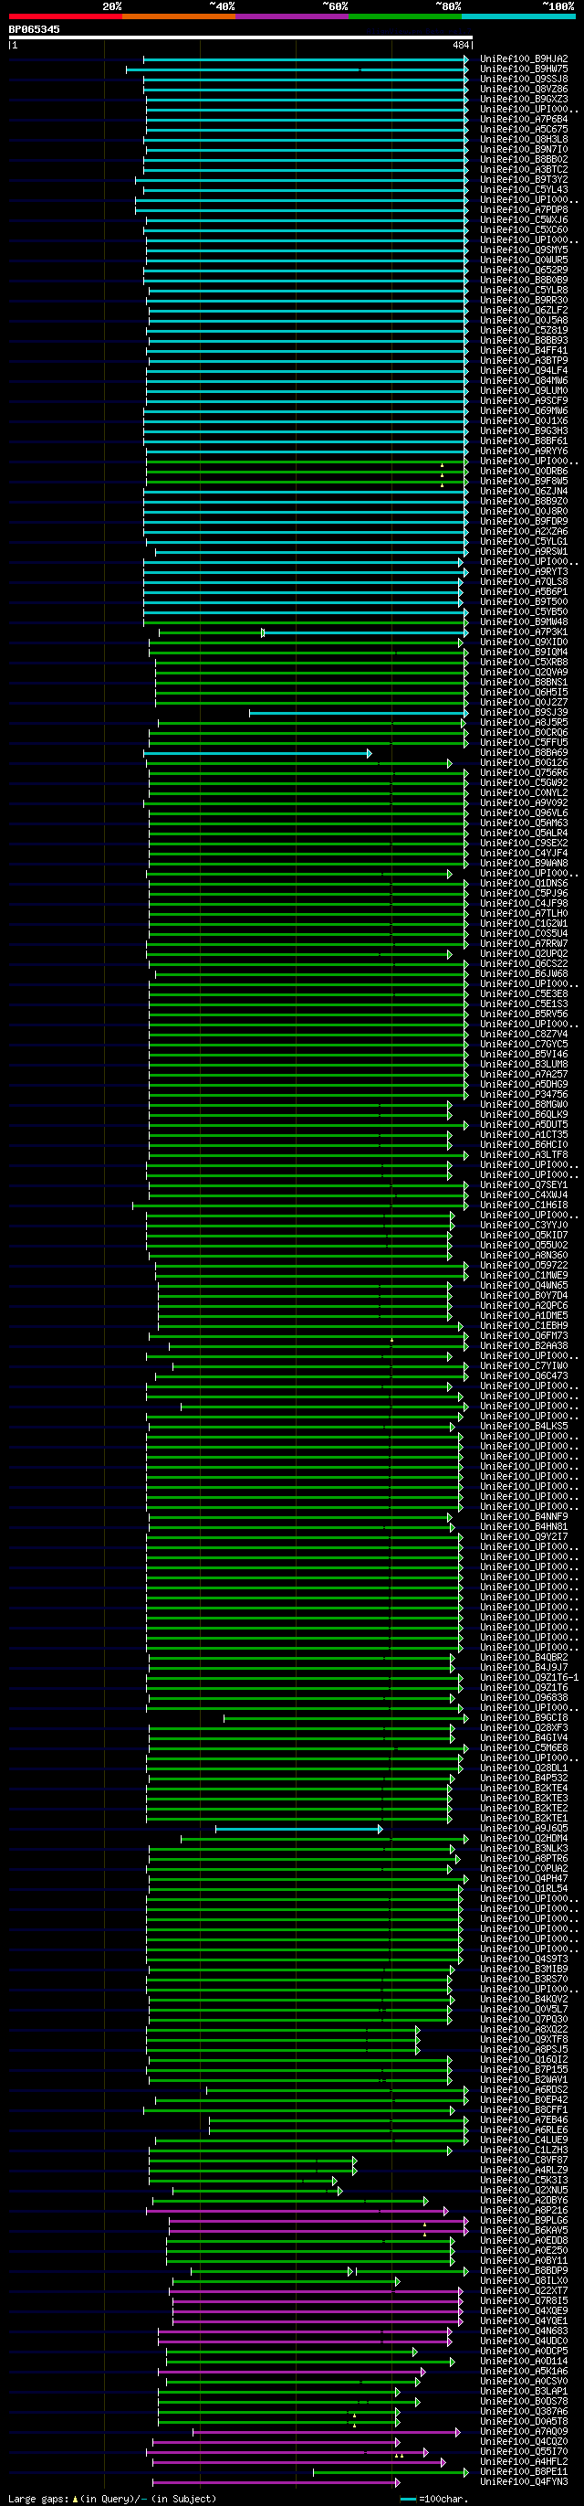Select label UniRef100_C5Z819
The height and width of the screenshot is (2506, 584).
pos(524,331)
